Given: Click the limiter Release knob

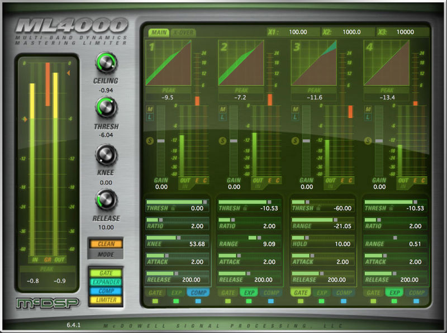Looking at the screenshot, I should pos(106,199).
